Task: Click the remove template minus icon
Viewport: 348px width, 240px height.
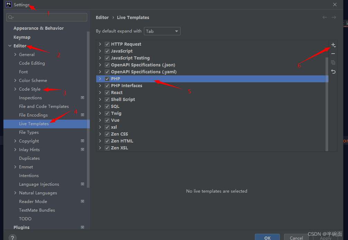Action: pyautogui.click(x=333, y=54)
